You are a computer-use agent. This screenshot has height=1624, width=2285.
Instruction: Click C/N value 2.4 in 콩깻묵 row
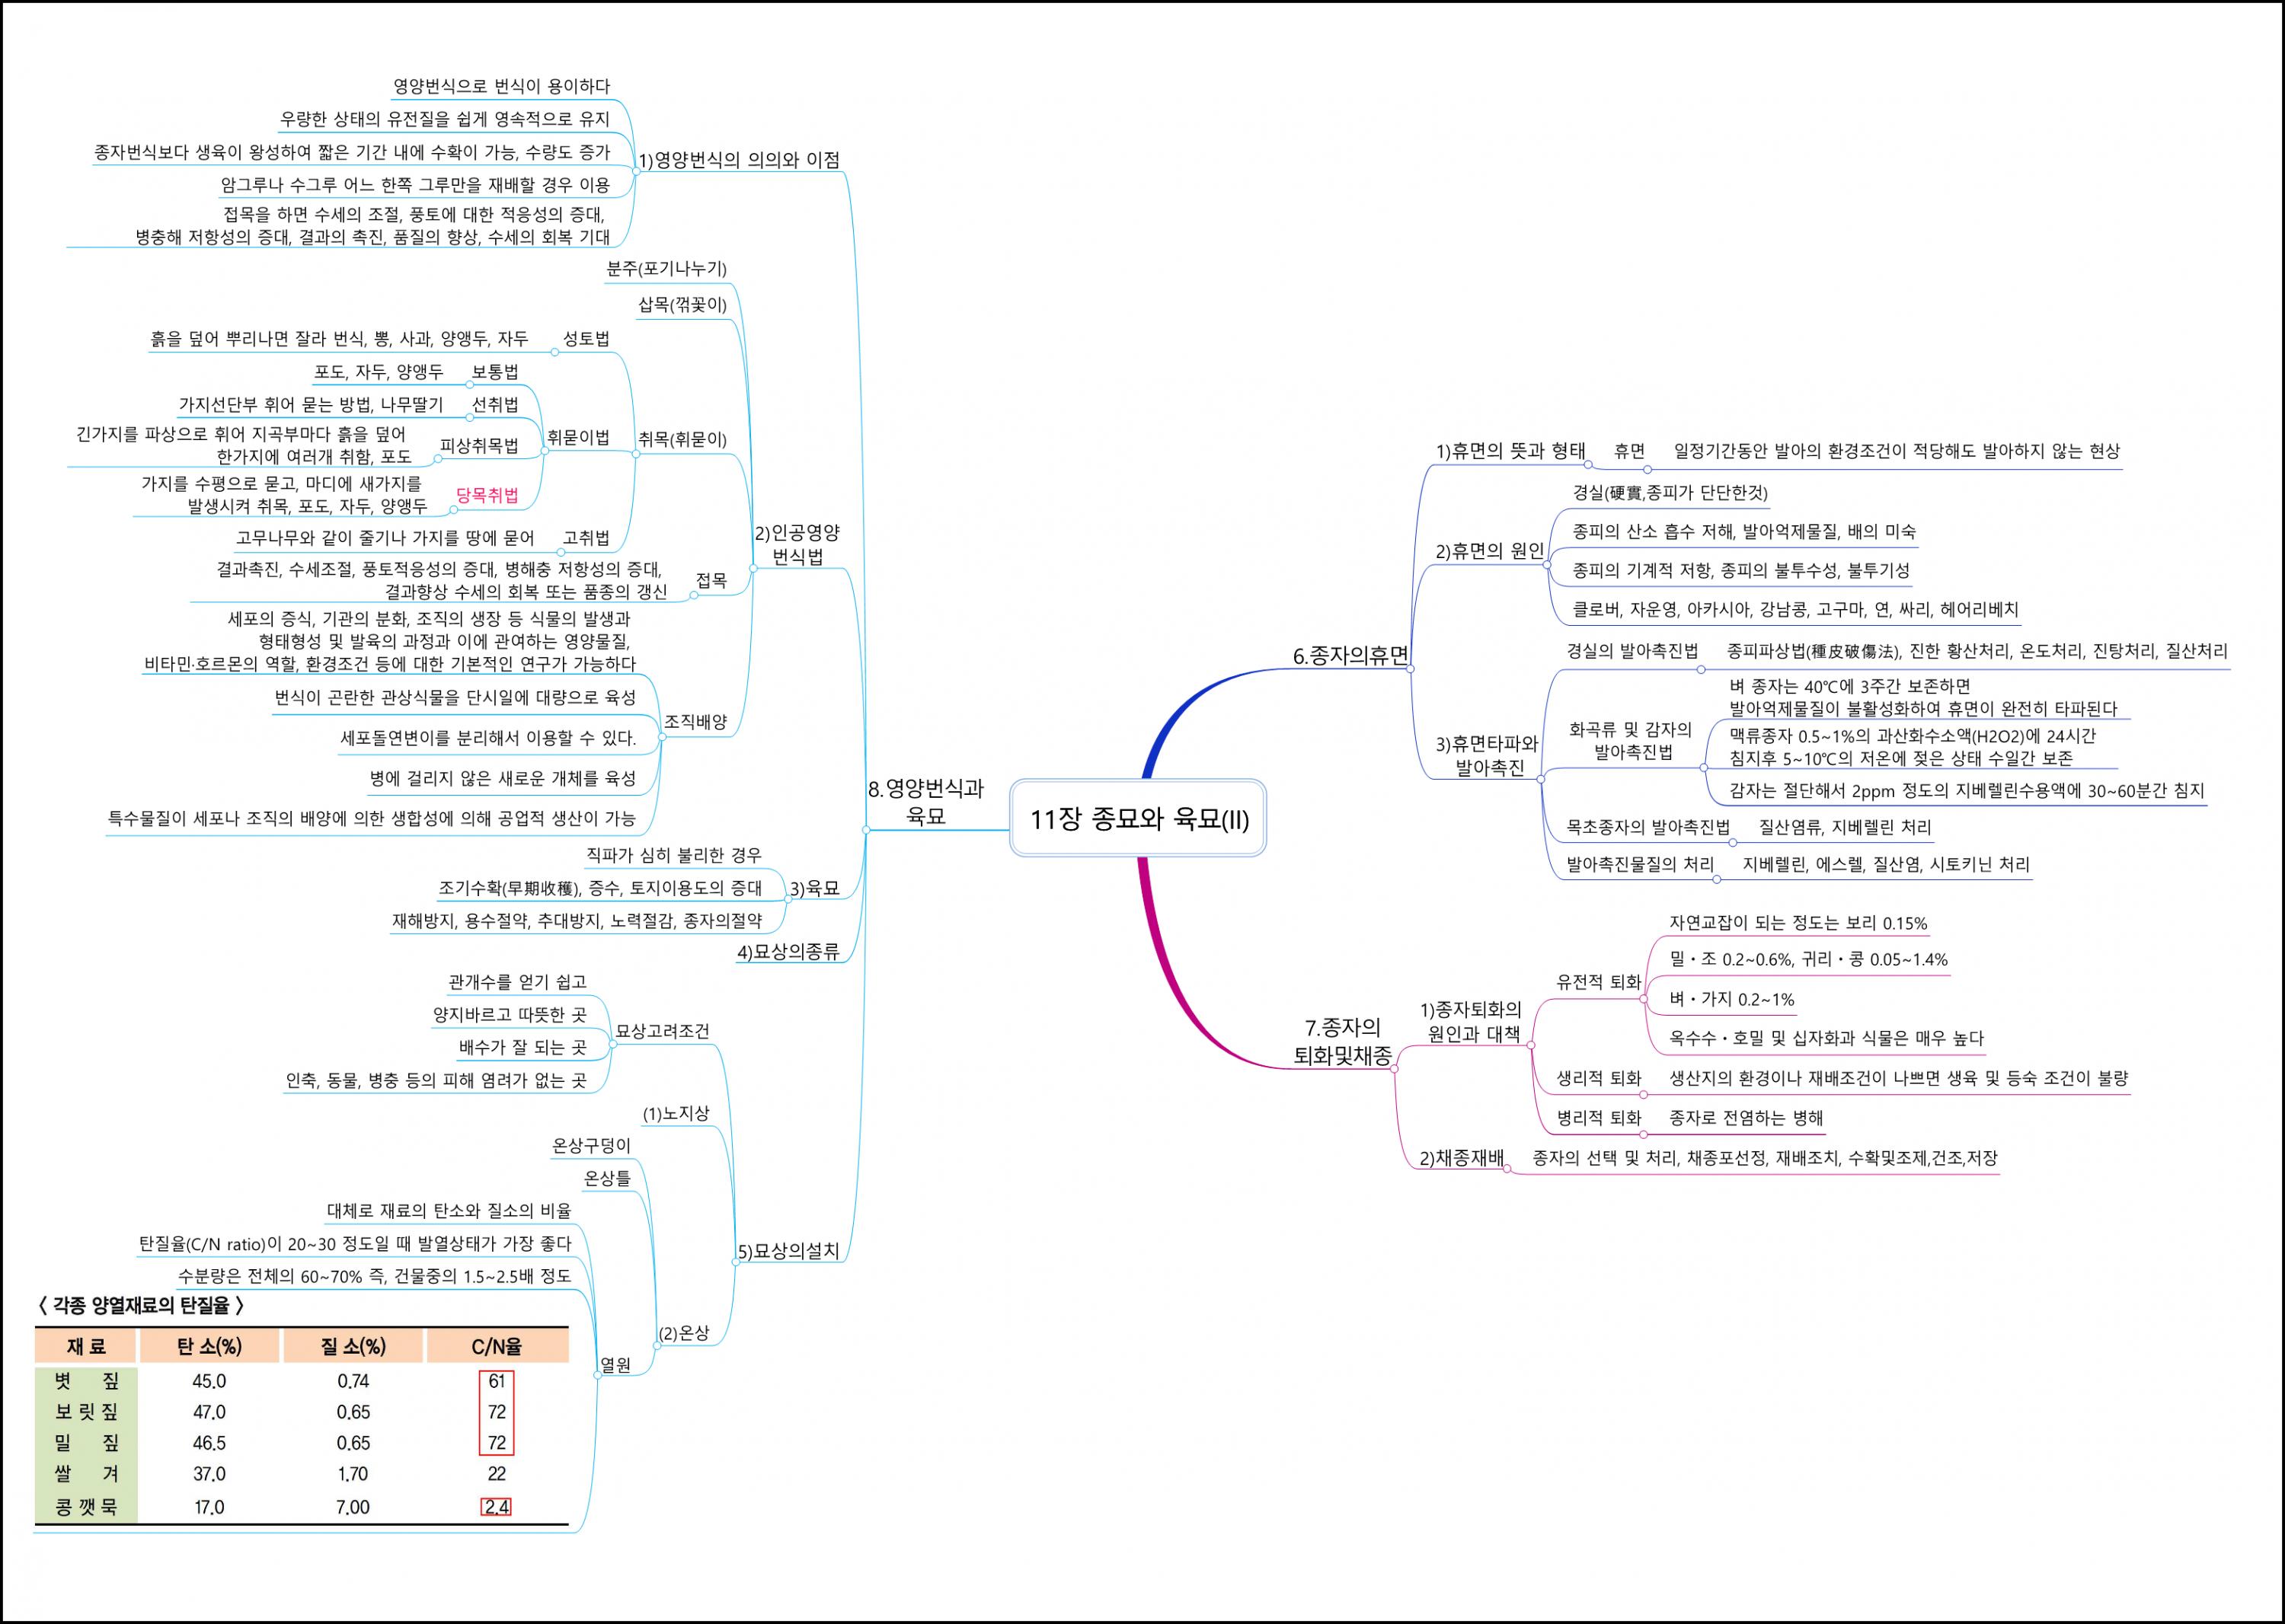[x=496, y=1507]
